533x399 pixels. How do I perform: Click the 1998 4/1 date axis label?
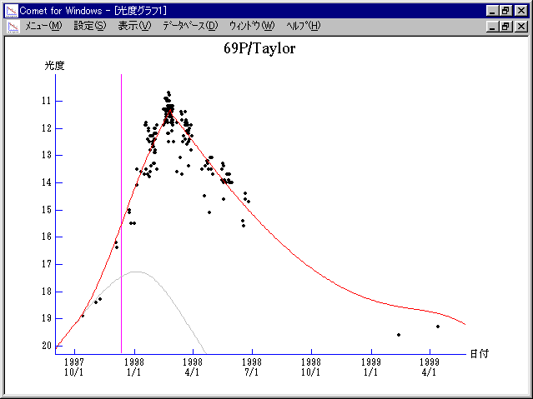pos(193,367)
